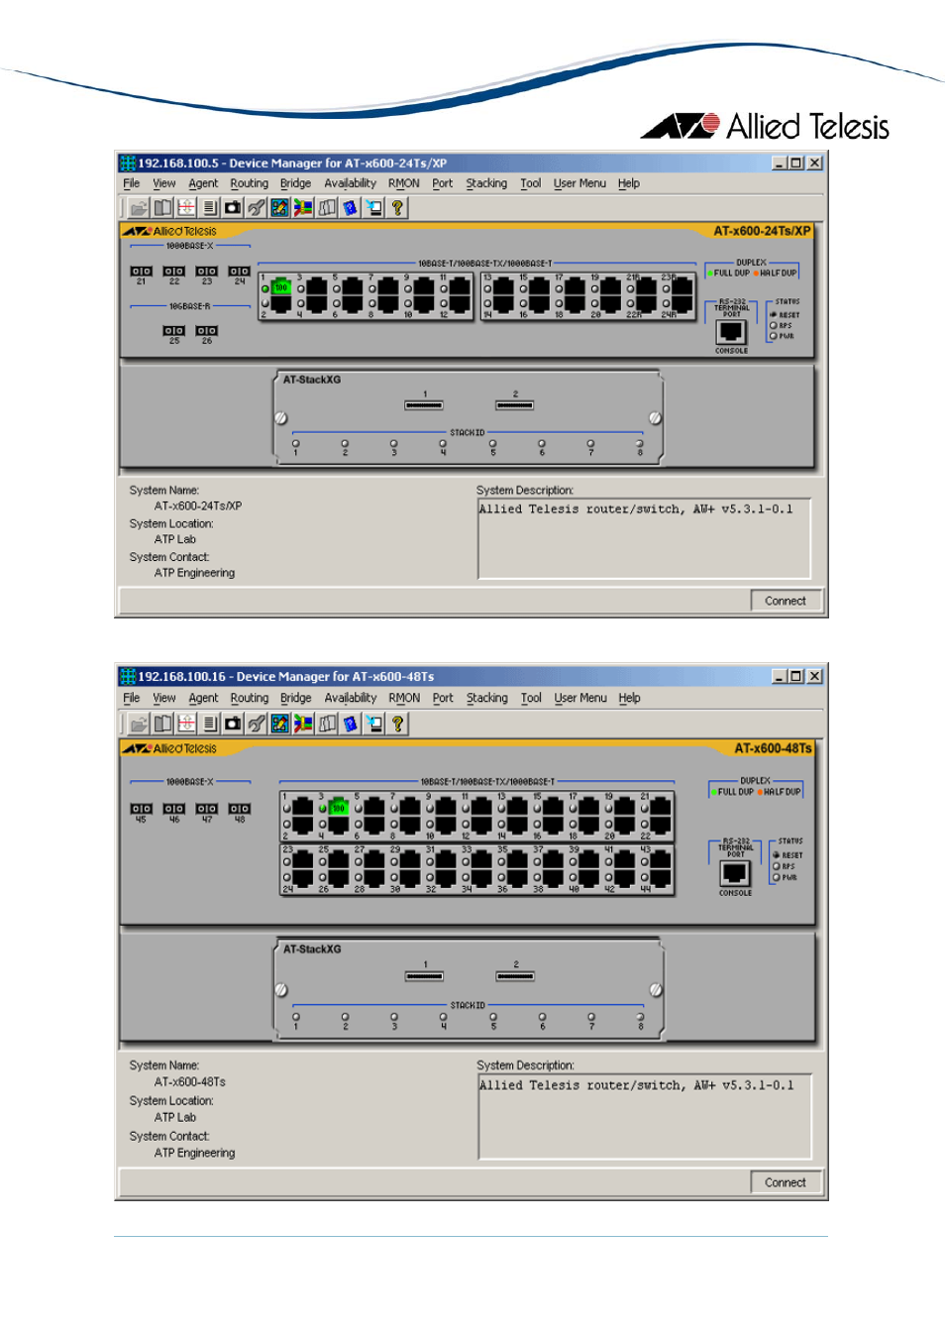Click the blue book icon in the 192.168.100.5 window toolbar

(x=350, y=207)
